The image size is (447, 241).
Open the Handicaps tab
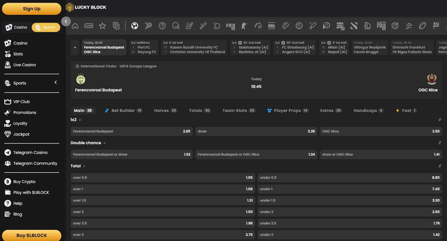coord(369,111)
